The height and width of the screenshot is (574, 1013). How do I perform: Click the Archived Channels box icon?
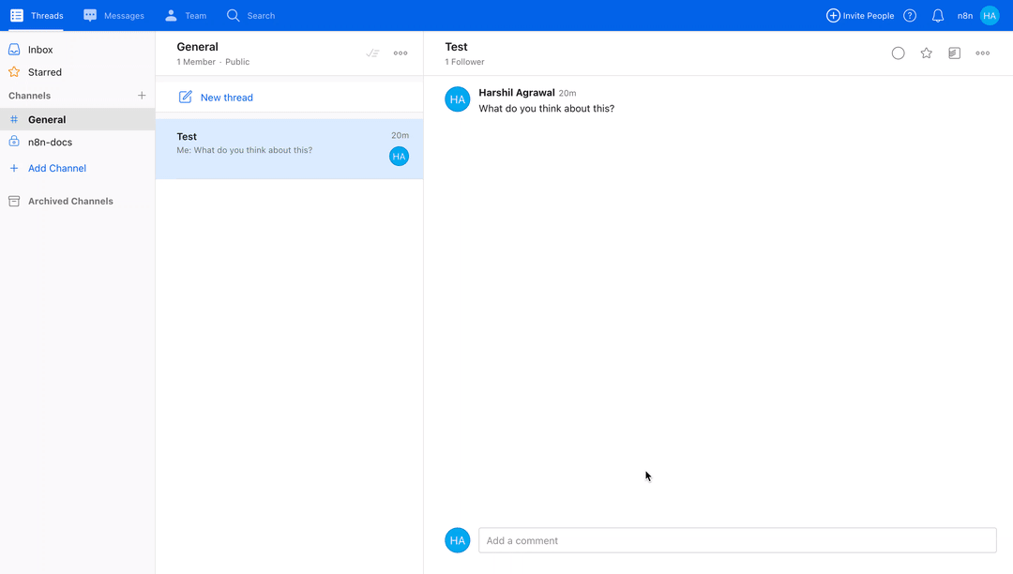coord(14,201)
